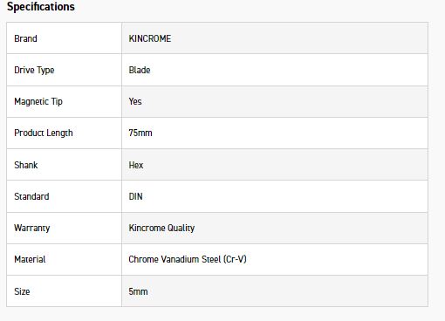Select the Warranty label cell

65,229
